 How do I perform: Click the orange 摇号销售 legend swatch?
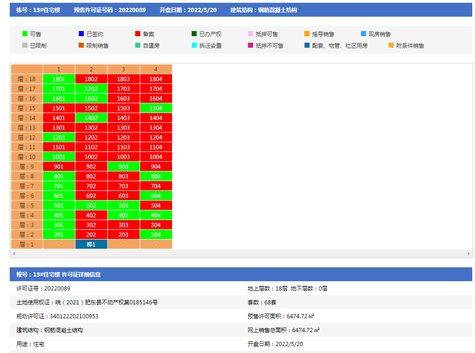(307, 34)
